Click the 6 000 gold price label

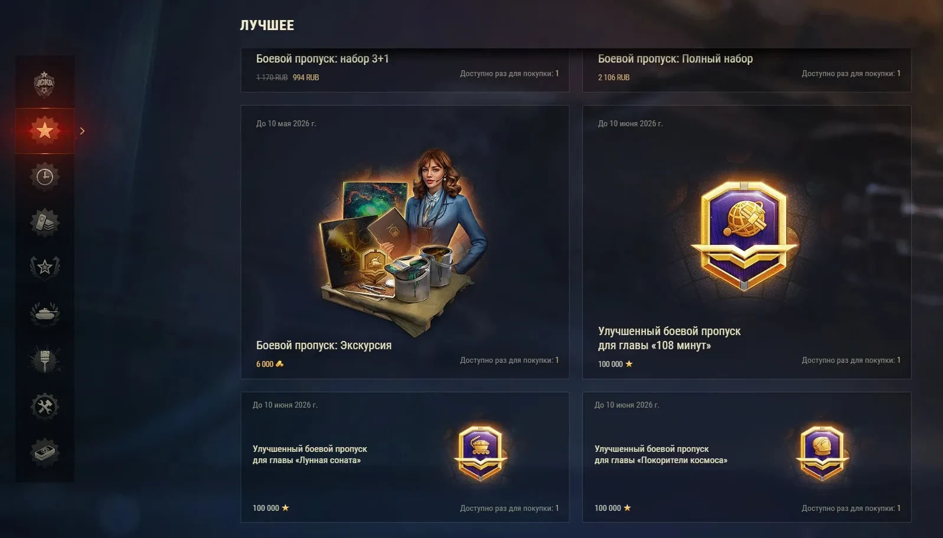click(270, 364)
